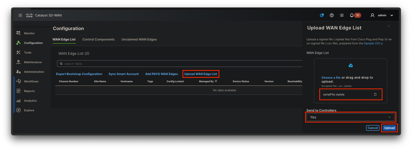Open Tools in the sidebar
Screen dimensions: 412x150
(28, 52)
